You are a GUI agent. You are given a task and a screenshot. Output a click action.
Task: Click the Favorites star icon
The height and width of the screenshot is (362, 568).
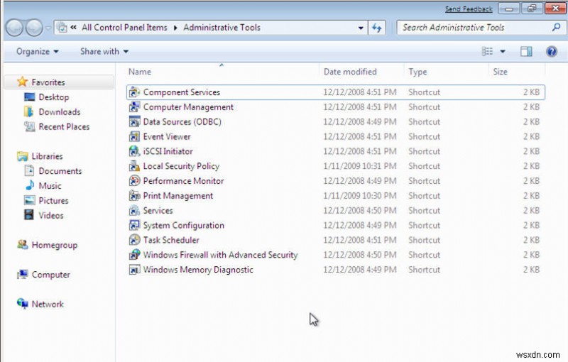[23, 82]
